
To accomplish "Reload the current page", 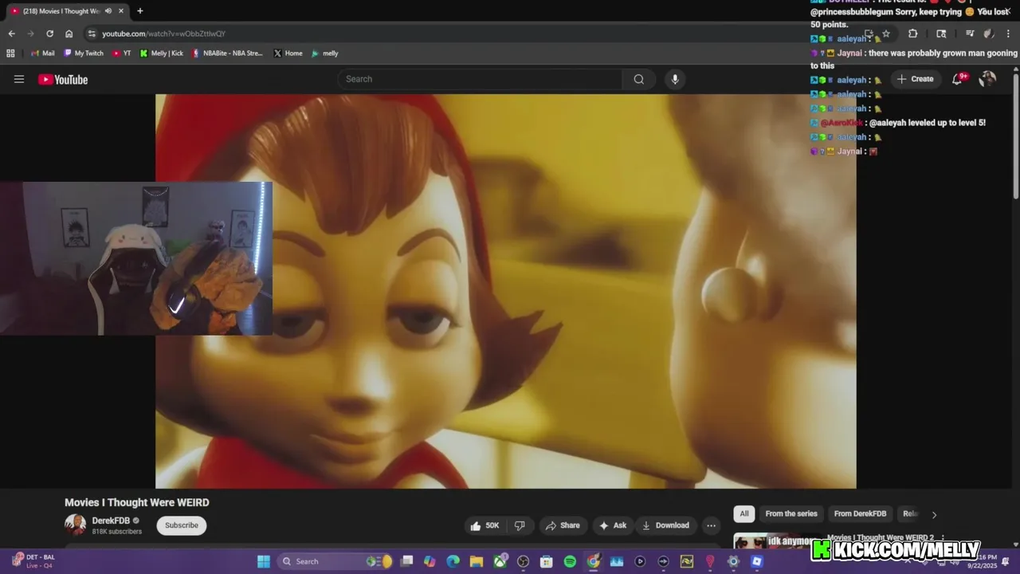I will 49,33.
